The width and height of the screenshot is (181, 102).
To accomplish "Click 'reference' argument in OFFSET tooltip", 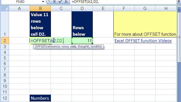I will pos(53,46).
